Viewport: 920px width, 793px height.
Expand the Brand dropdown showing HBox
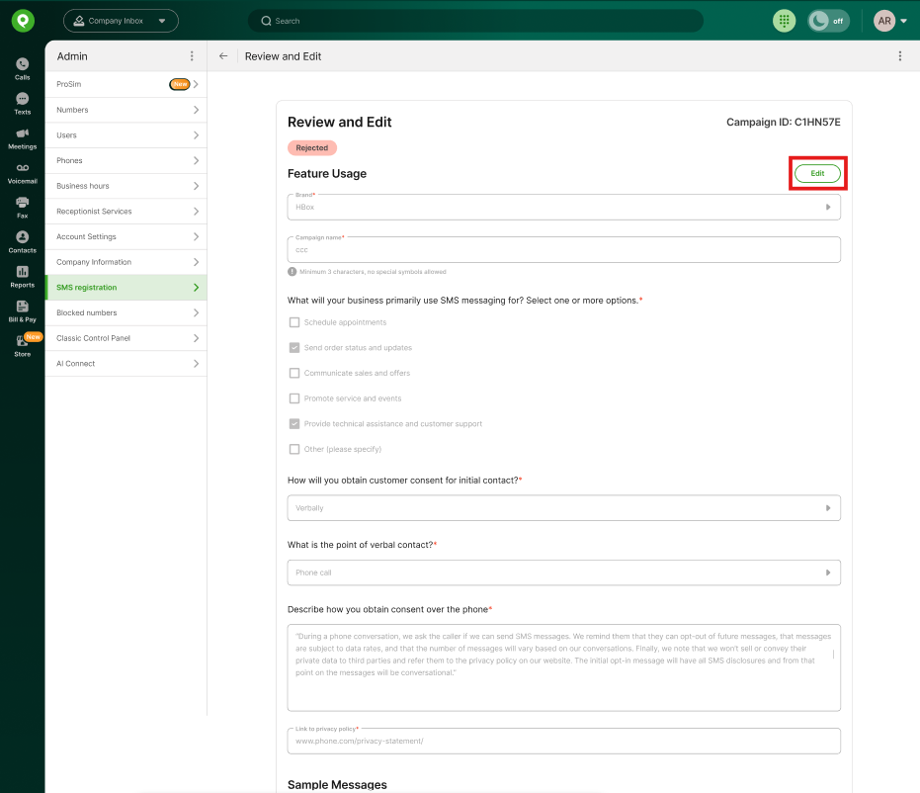pyautogui.click(x=563, y=207)
